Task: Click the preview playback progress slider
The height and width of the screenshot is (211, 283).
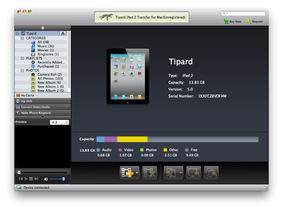Action: [x=42, y=173]
